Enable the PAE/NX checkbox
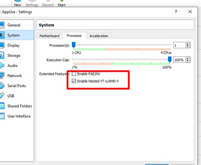 74,74
